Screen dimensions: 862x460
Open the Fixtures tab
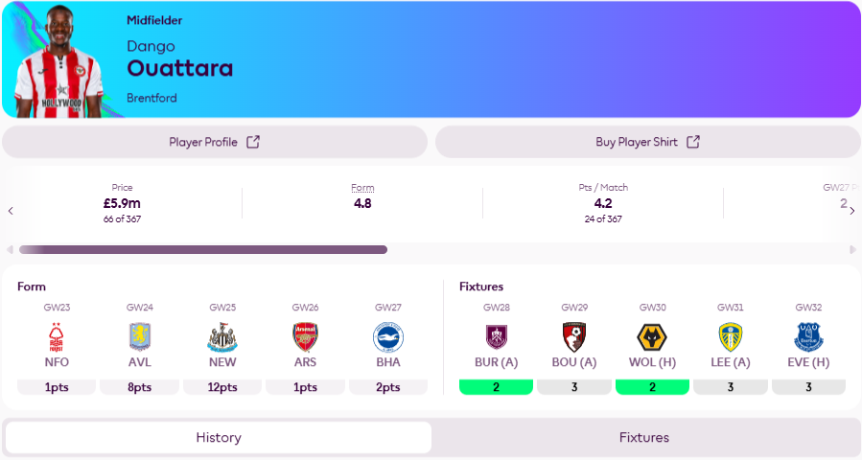click(x=644, y=437)
